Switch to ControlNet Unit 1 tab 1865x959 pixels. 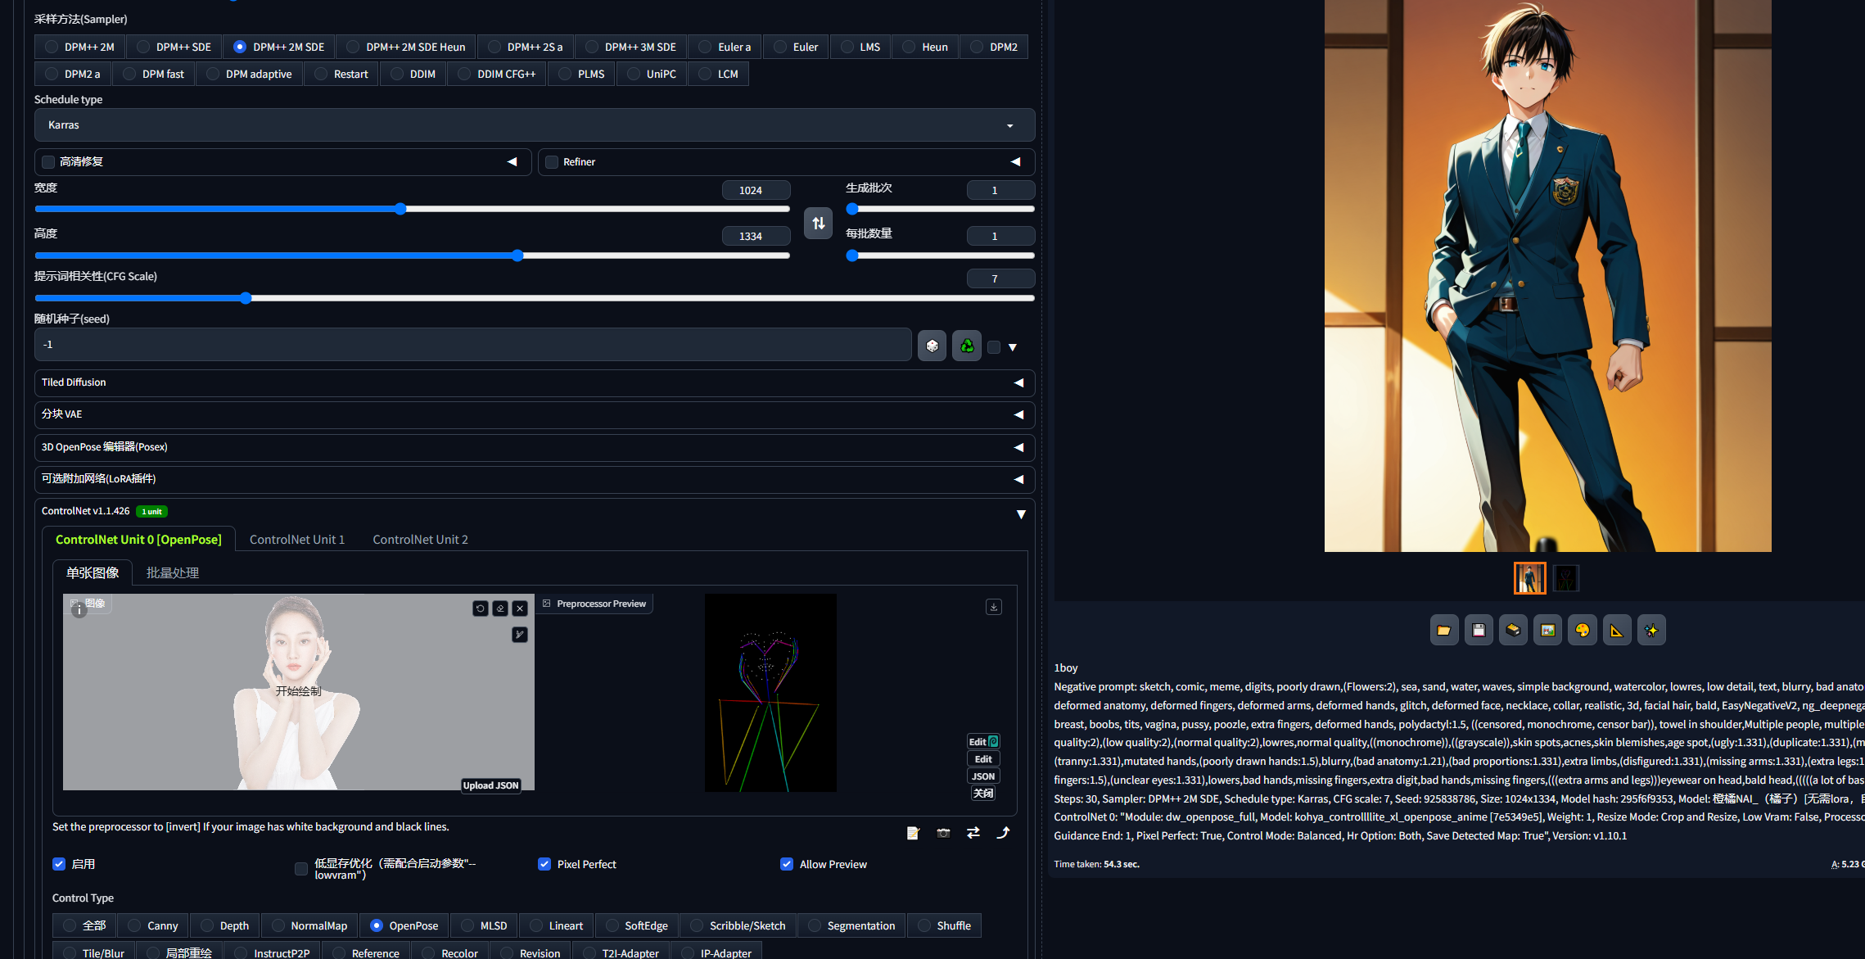(296, 540)
